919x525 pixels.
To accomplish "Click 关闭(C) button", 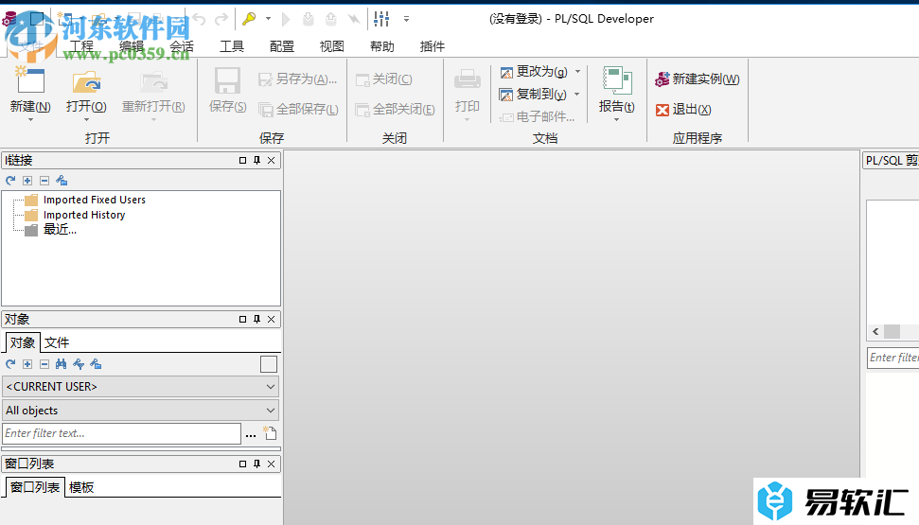I will click(384, 79).
